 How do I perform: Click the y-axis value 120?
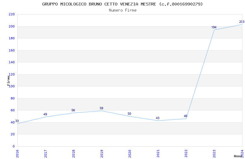[x=12, y=74]
